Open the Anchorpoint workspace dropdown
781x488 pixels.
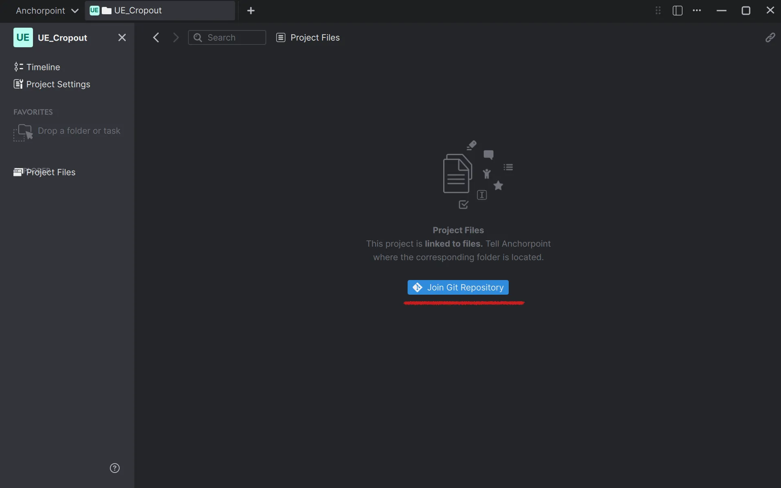click(46, 11)
